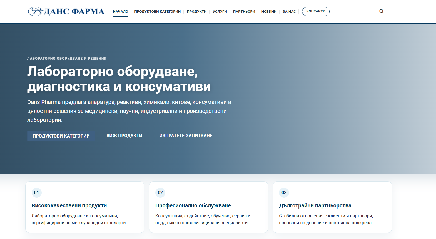Click the hero Продуктови категории button
This screenshot has height=239, width=436.
[x=61, y=136]
